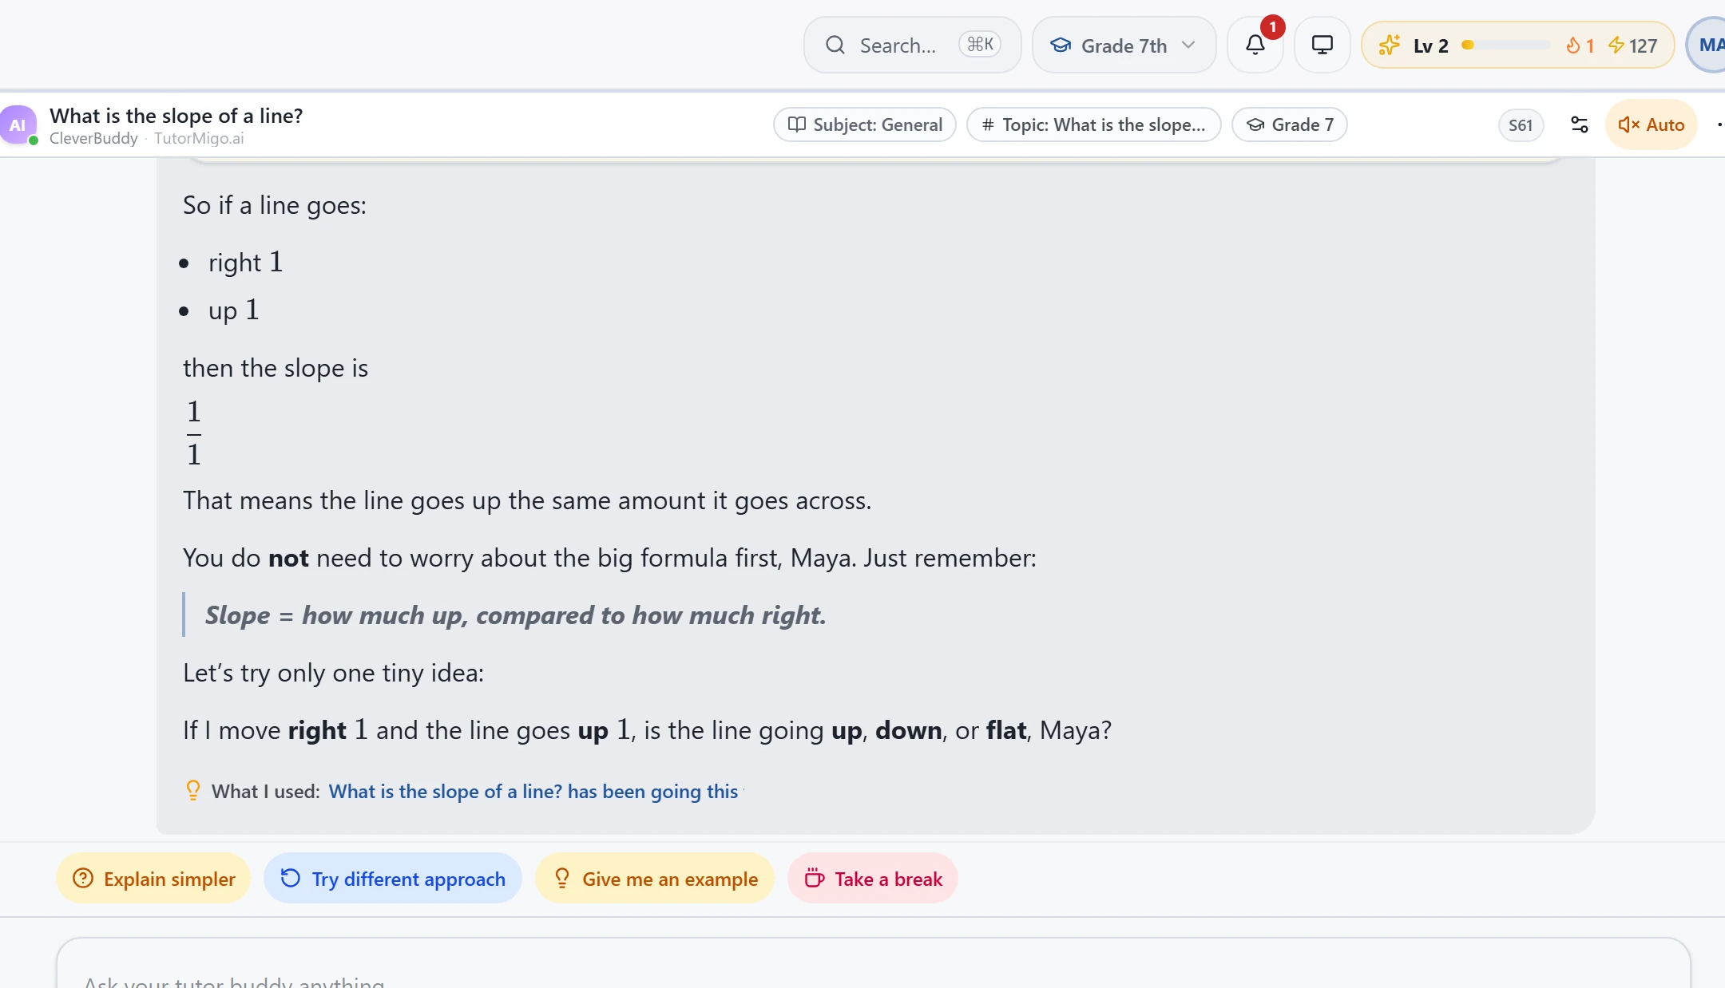This screenshot has width=1725, height=988.
Task: Click Take a break
Action: point(872,879)
